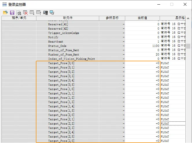Click display format cell of Notify row
The width and height of the screenshot is (192, 143).
pos(173,37)
